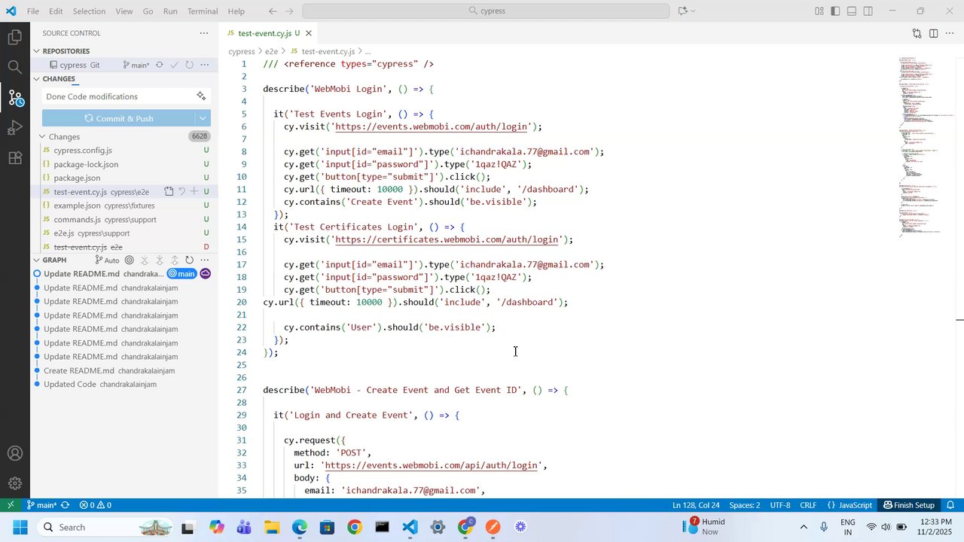Open the Accounts menu icon
Screen dimensions: 964x542
(14, 454)
